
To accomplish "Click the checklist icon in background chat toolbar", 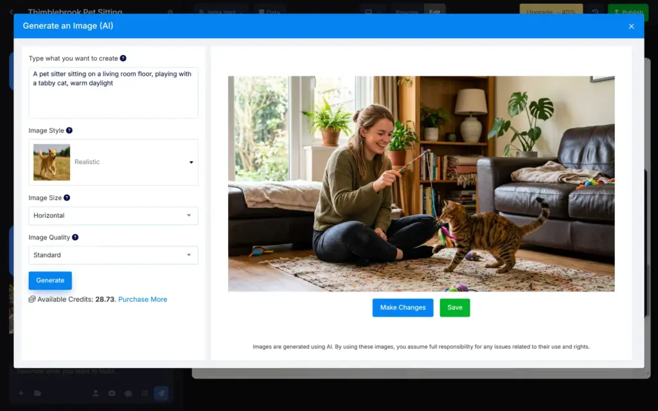I will [145, 393].
